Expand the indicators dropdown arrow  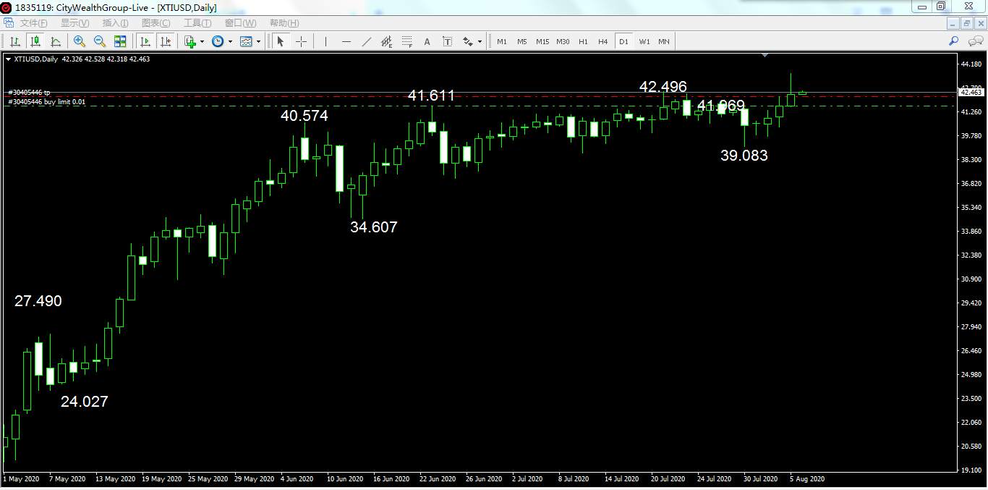point(203,41)
